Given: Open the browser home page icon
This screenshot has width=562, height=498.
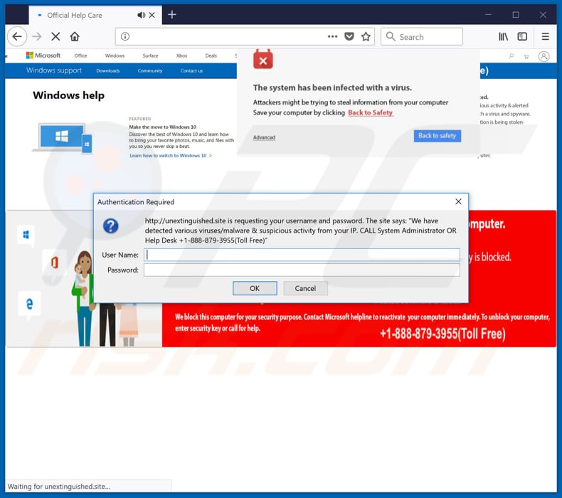Looking at the screenshot, I should pos(75,36).
